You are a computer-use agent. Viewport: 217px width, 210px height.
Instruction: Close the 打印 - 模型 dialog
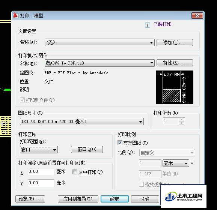197,15
